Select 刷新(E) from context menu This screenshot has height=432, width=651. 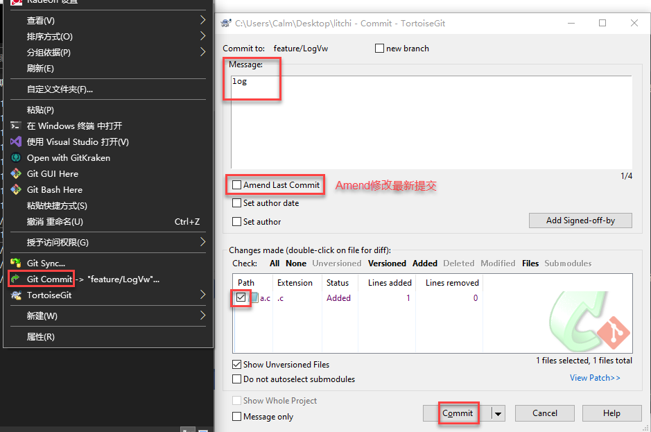tap(108, 68)
